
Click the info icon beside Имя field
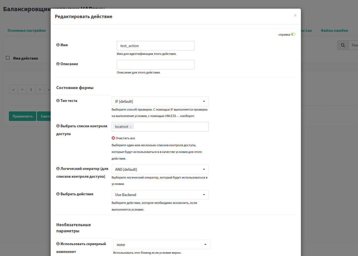tap(58, 45)
